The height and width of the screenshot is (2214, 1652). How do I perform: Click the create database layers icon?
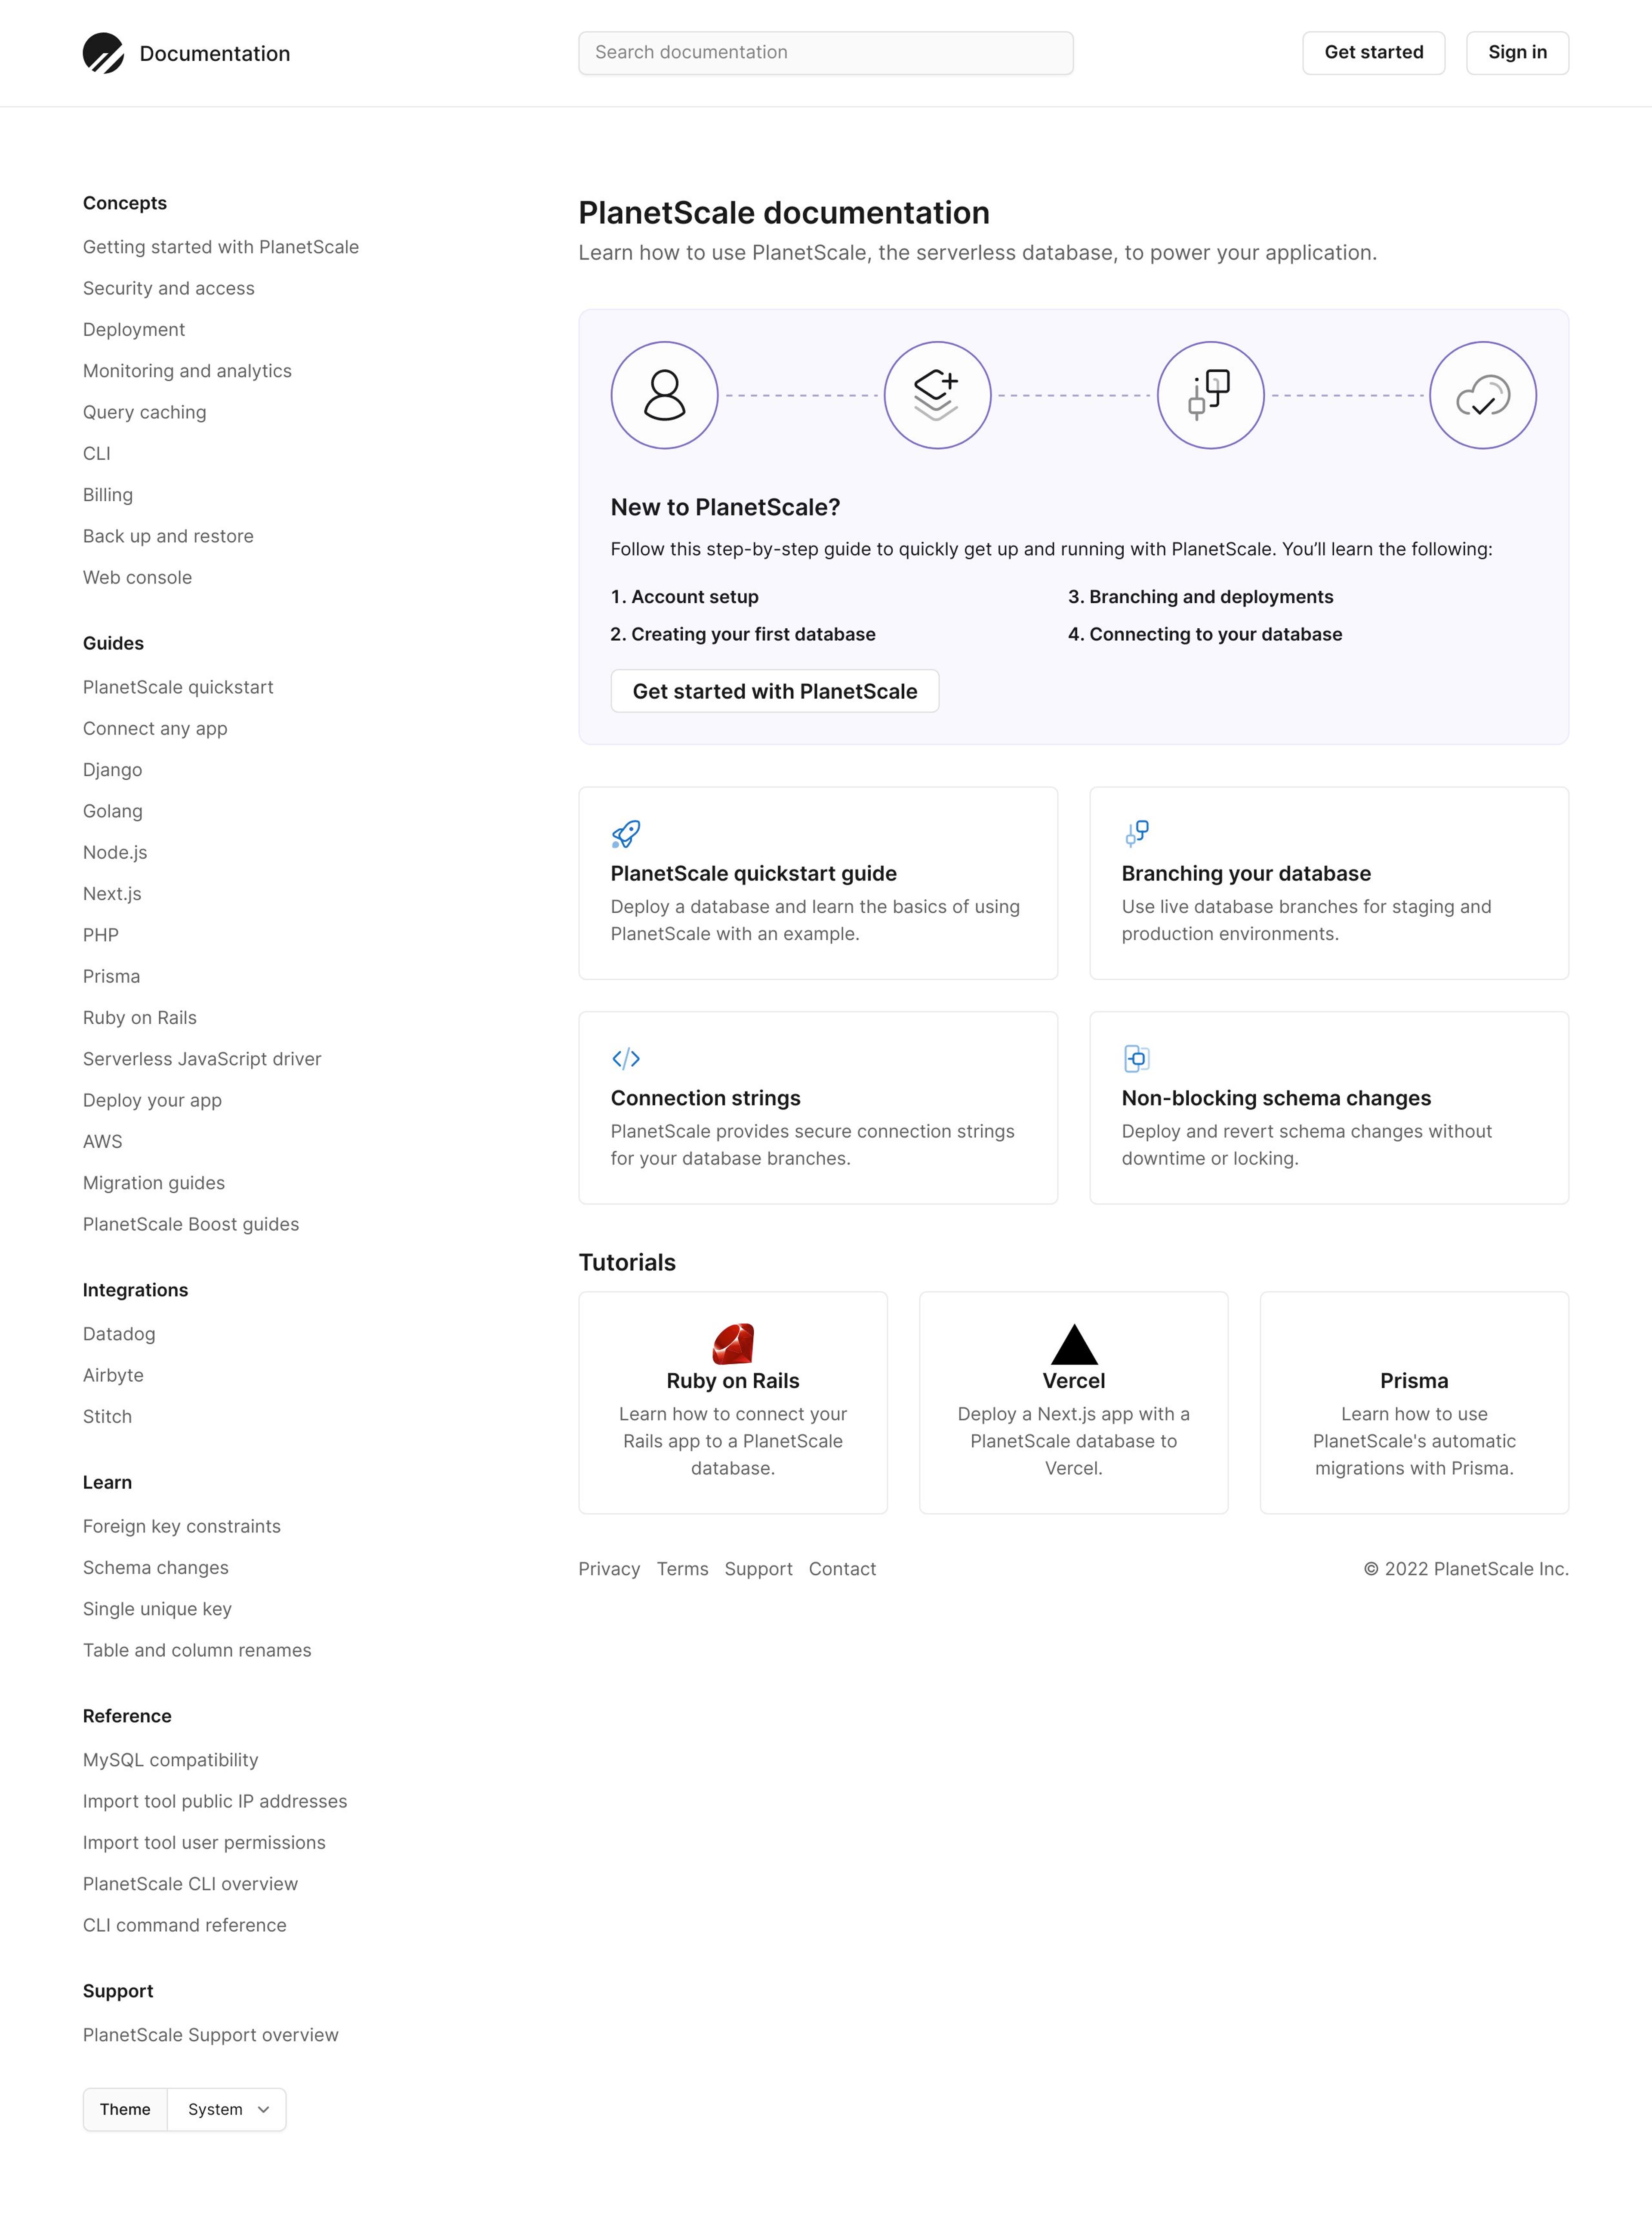pyautogui.click(x=937, y=395)
